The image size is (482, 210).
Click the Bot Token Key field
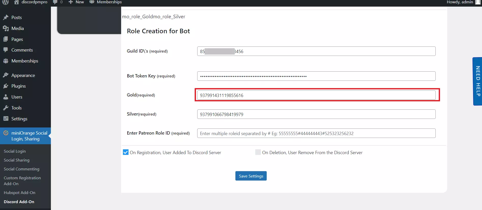(316, 76)
